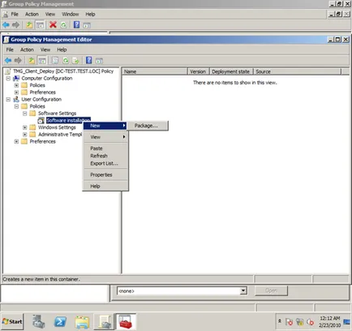352x331 pixels.
Task: Open Action menu in Editor window
Action: (x=27, y=49)
